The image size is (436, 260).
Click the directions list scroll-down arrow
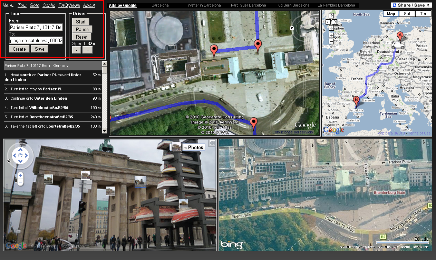(104, 131)
